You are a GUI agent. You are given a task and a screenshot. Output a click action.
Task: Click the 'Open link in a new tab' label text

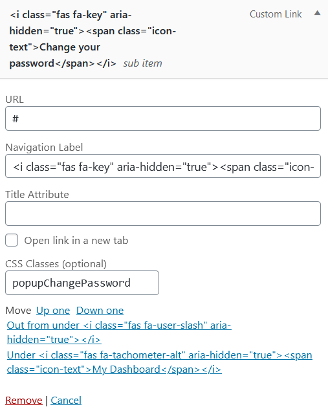pyautogui.click(x=76, y=241)
